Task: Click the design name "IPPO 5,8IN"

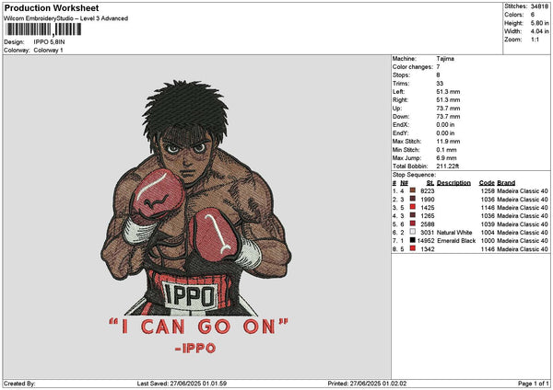Action: point(50,42)
